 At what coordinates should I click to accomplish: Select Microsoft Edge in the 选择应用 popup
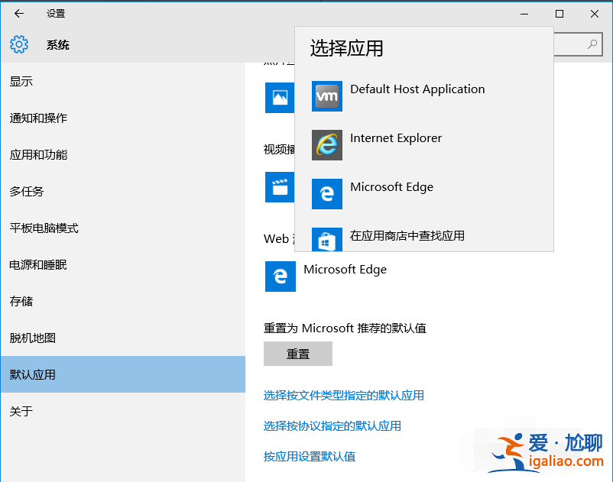coord(391,187)
